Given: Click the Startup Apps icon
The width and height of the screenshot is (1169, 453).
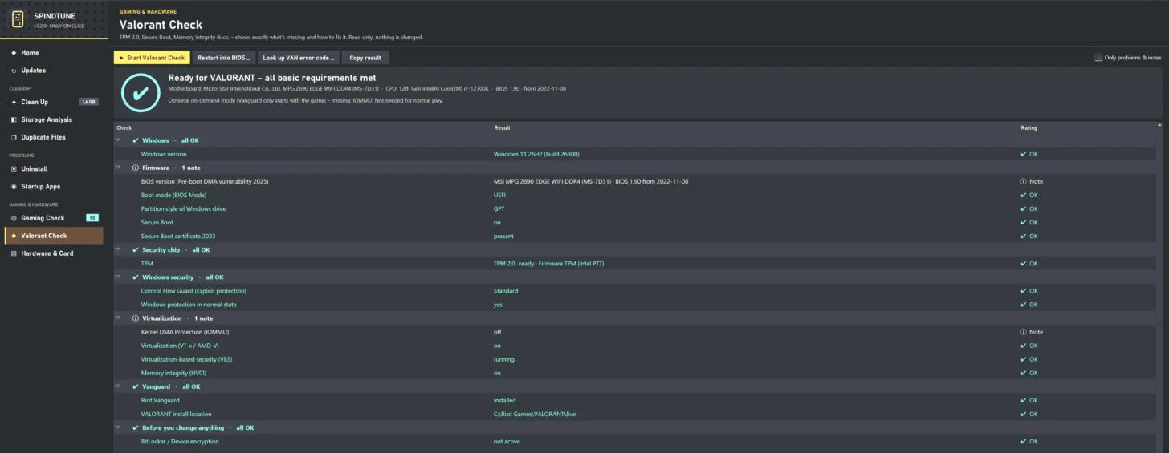Looking at the screenshot, I should pos(14,187).
